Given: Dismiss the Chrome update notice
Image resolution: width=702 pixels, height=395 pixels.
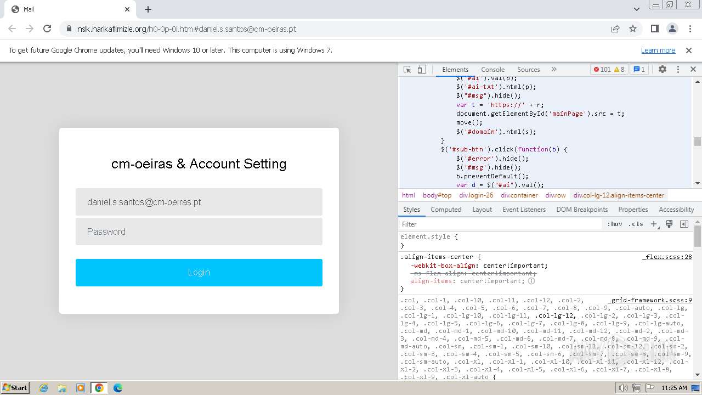Looking at the screenshot, I should [x=689, y=50].
